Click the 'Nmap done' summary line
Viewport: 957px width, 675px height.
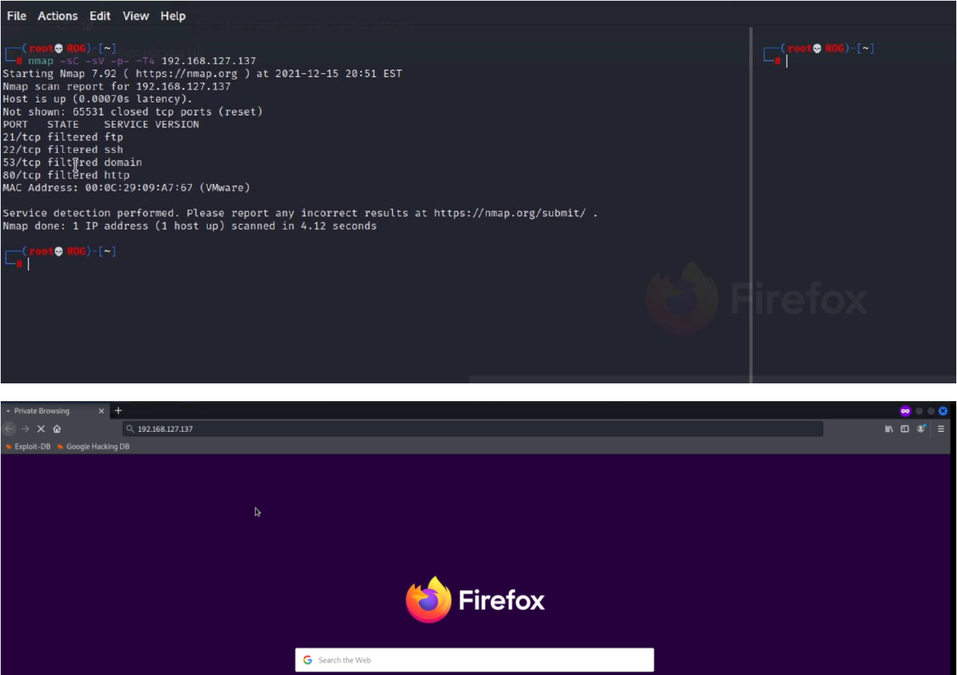(189, 225)
